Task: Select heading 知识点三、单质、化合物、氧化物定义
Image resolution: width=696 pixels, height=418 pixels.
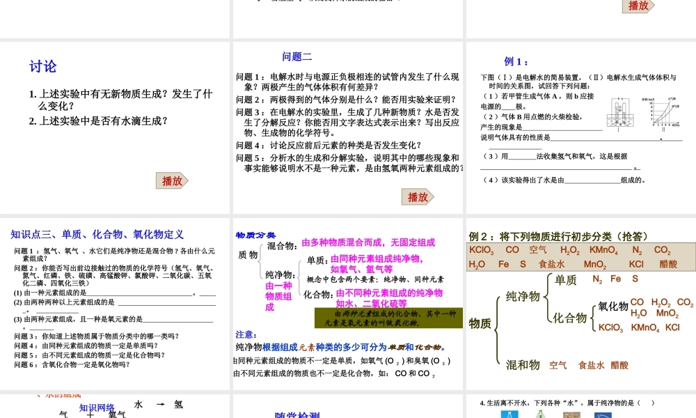Action: pyautogui.click(x=97, y=234)
